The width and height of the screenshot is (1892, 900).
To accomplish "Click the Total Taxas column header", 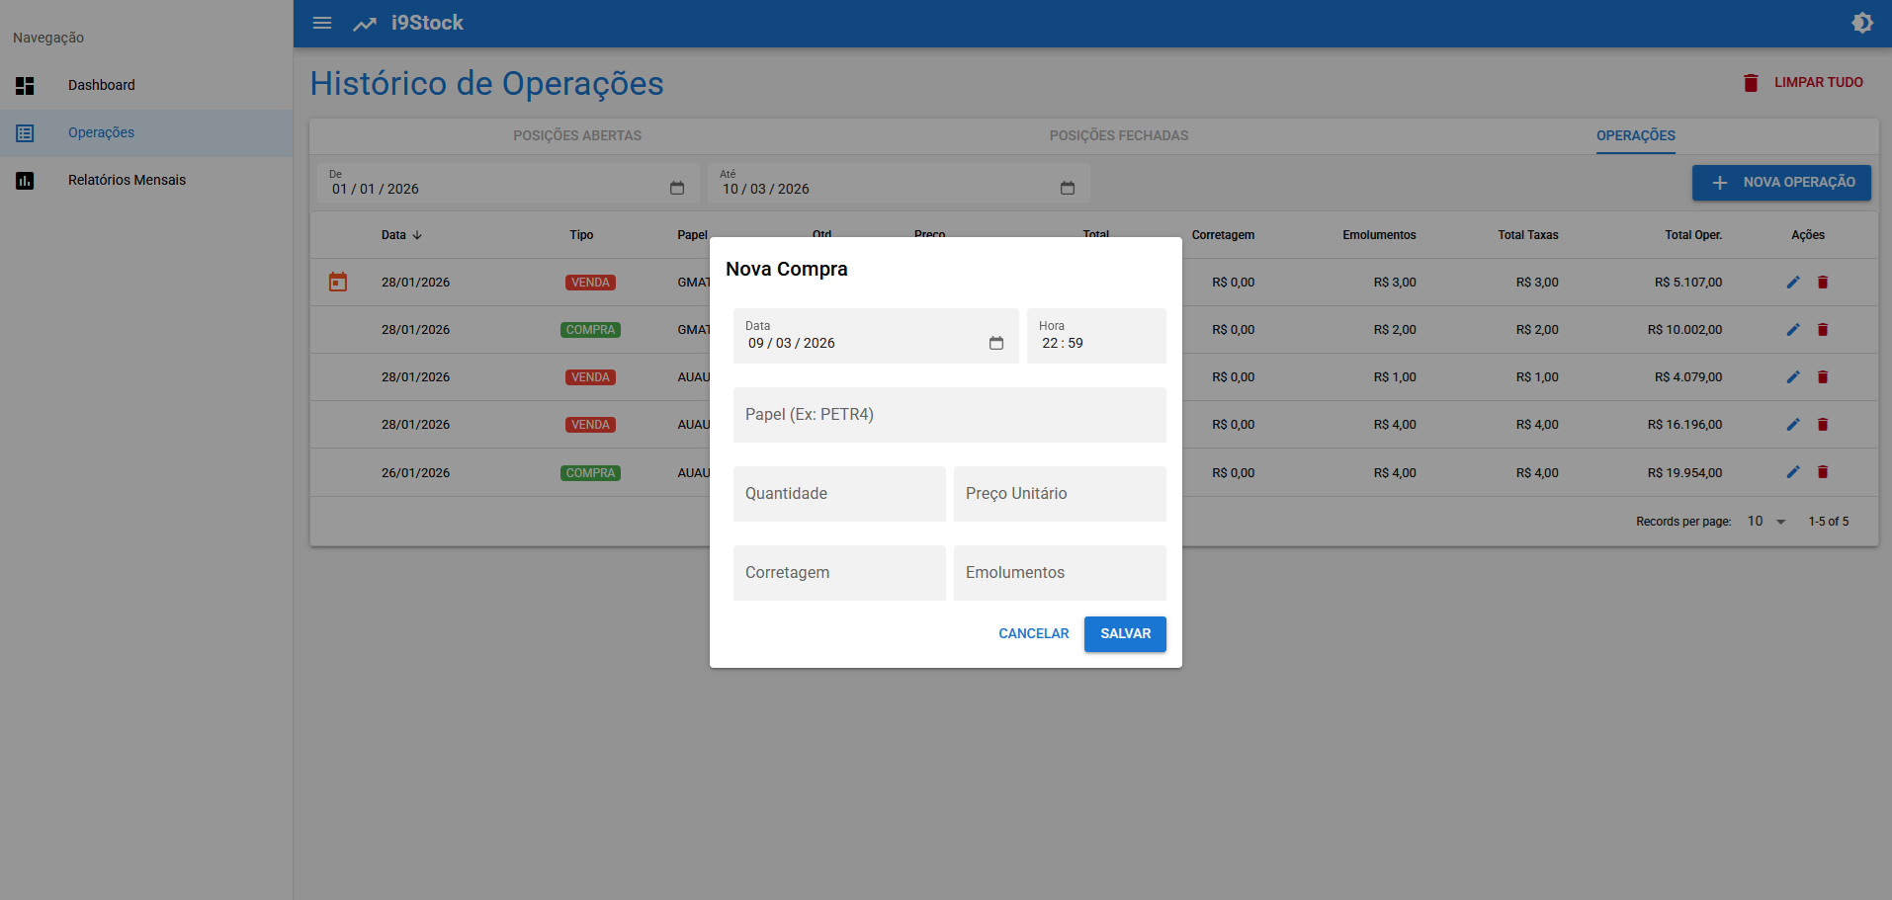I will pos(1527,235).
